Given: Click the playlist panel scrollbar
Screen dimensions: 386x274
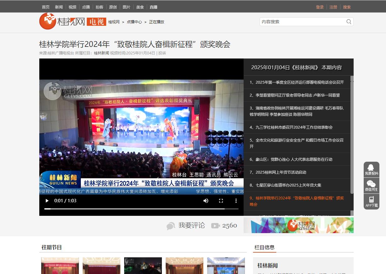Looking at the screenshot, I should [x=352, y=135].
